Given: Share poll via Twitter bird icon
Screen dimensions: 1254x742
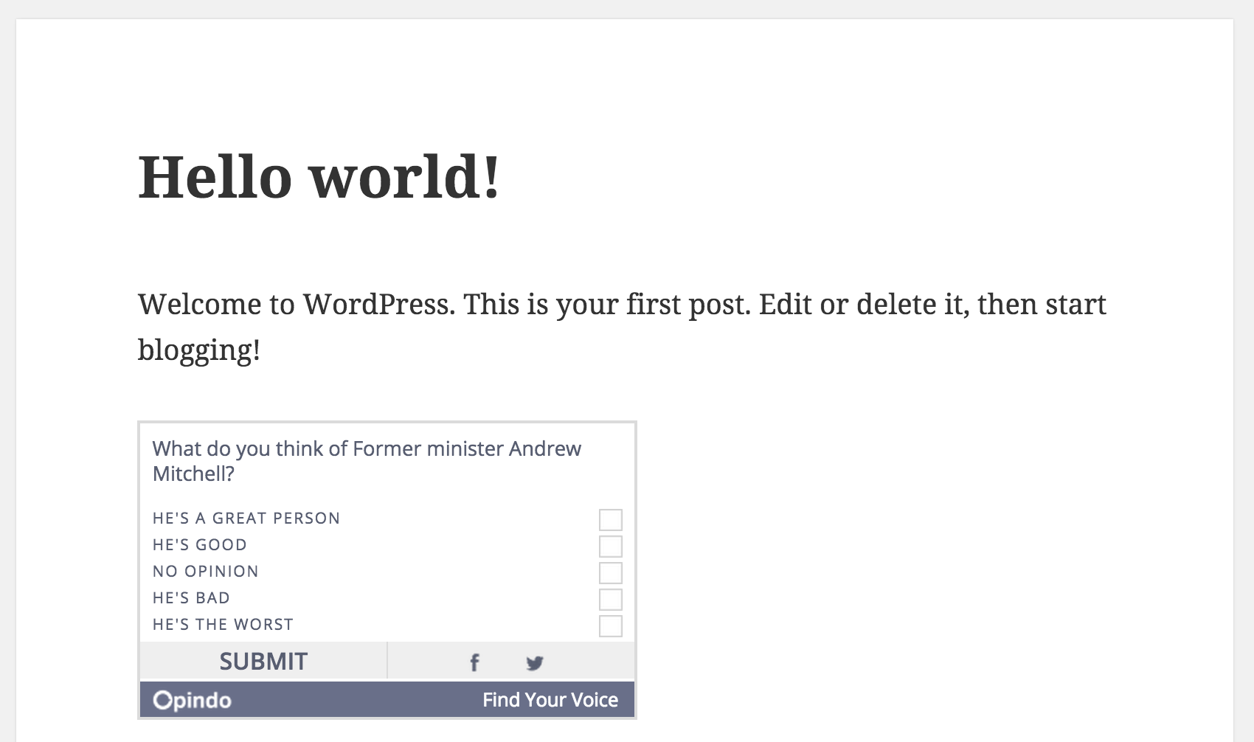Looking at the screenshot, I should click(535, 663).
